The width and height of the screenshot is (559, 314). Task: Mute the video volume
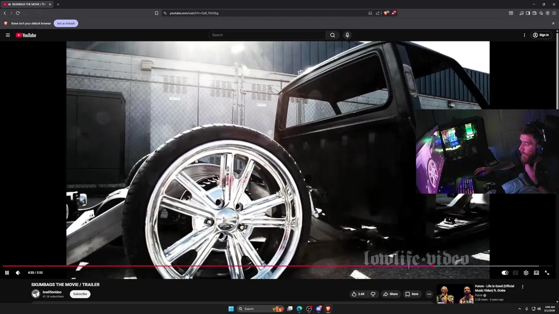[x=18, y=273]
